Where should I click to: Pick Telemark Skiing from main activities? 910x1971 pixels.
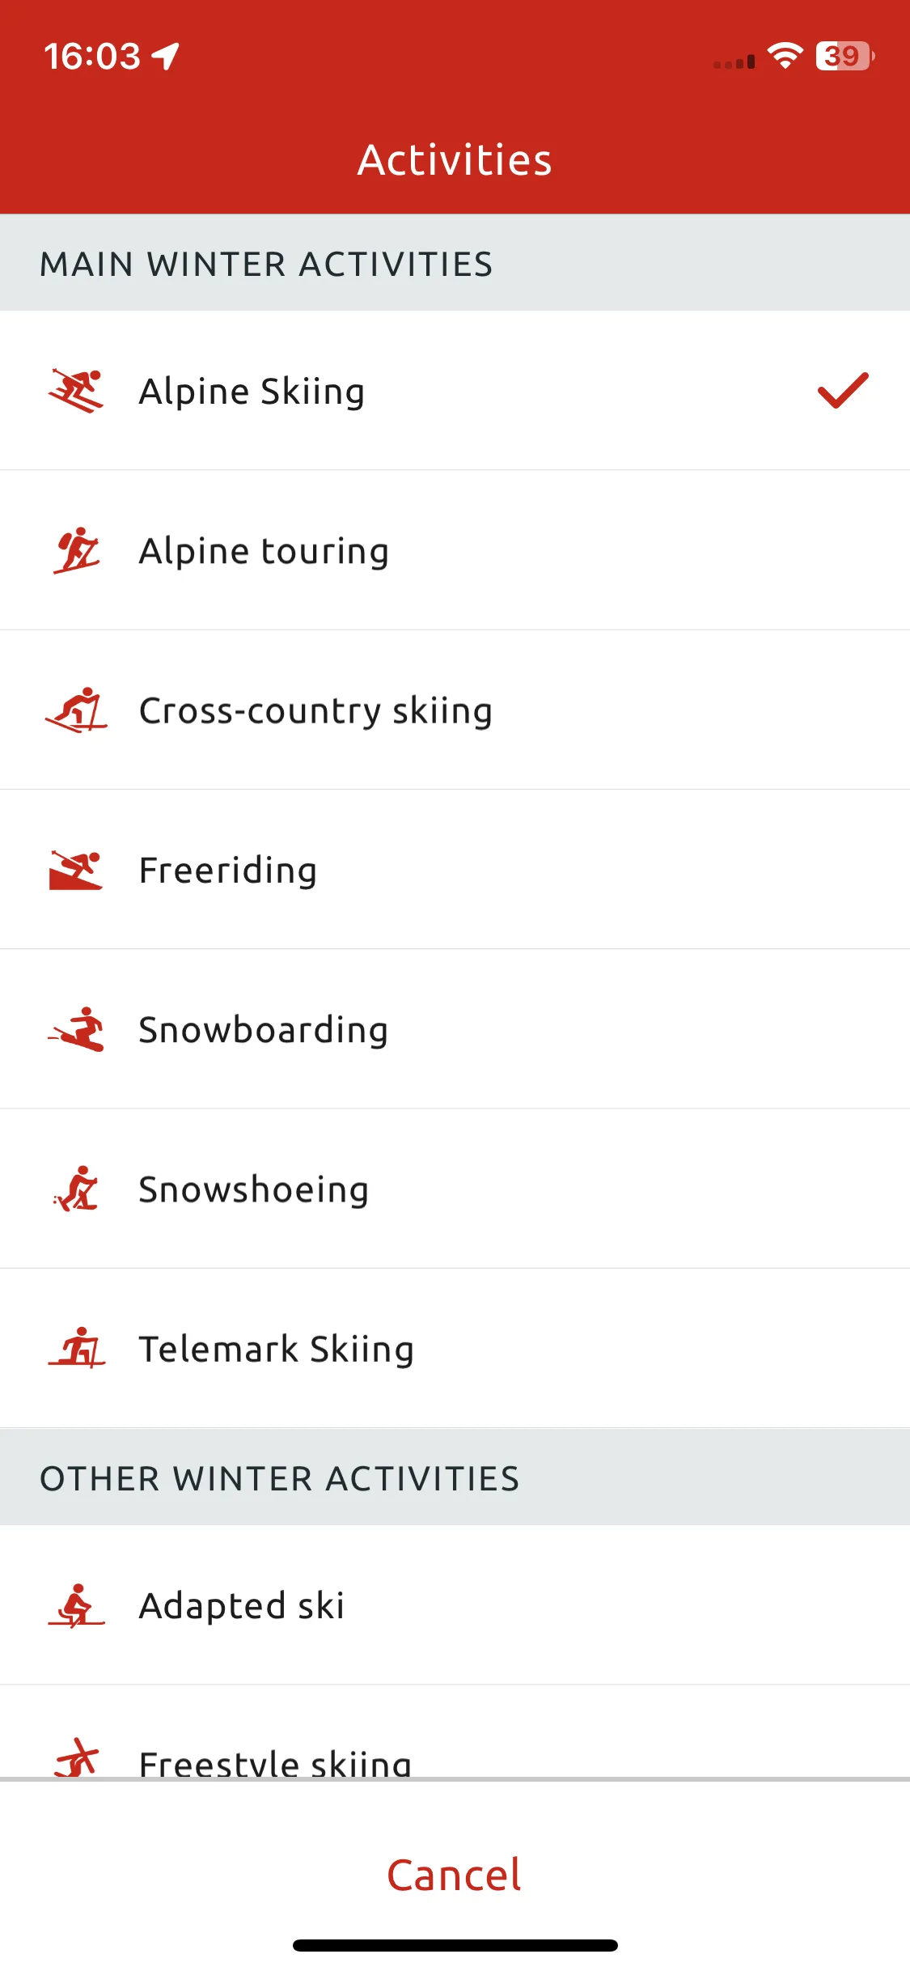pos(455,1348)
